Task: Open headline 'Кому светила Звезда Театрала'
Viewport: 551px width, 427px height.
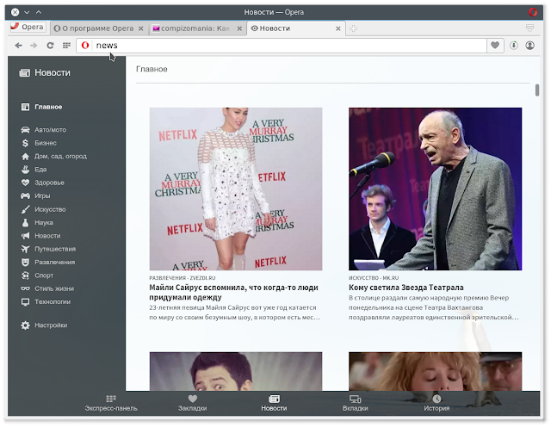Action: (406, 288)
